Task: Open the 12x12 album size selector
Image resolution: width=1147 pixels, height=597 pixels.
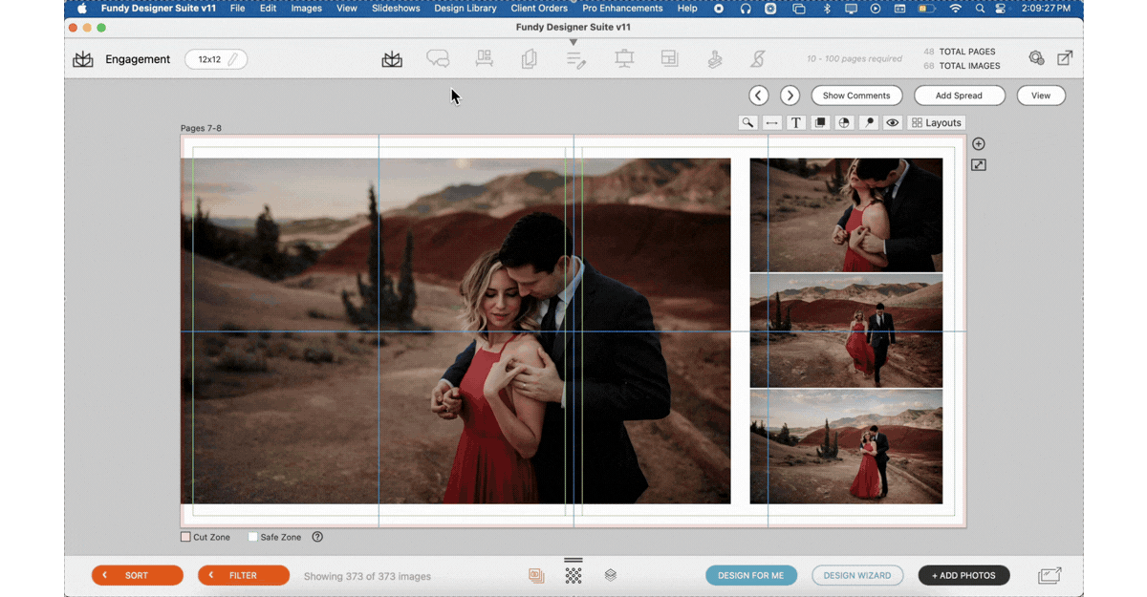Action: (216, 59)
